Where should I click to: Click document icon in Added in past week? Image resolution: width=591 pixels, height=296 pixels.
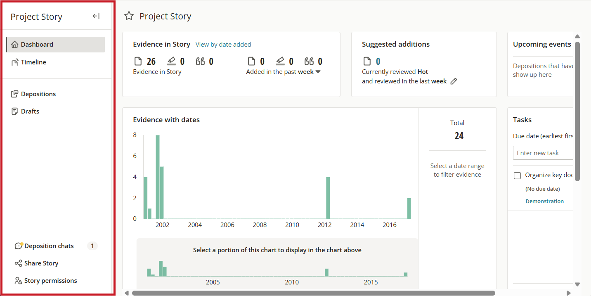click(x=251, y=62)
